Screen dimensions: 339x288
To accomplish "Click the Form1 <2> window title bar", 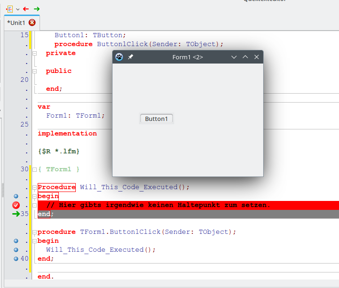I will (x=187, y=57).
